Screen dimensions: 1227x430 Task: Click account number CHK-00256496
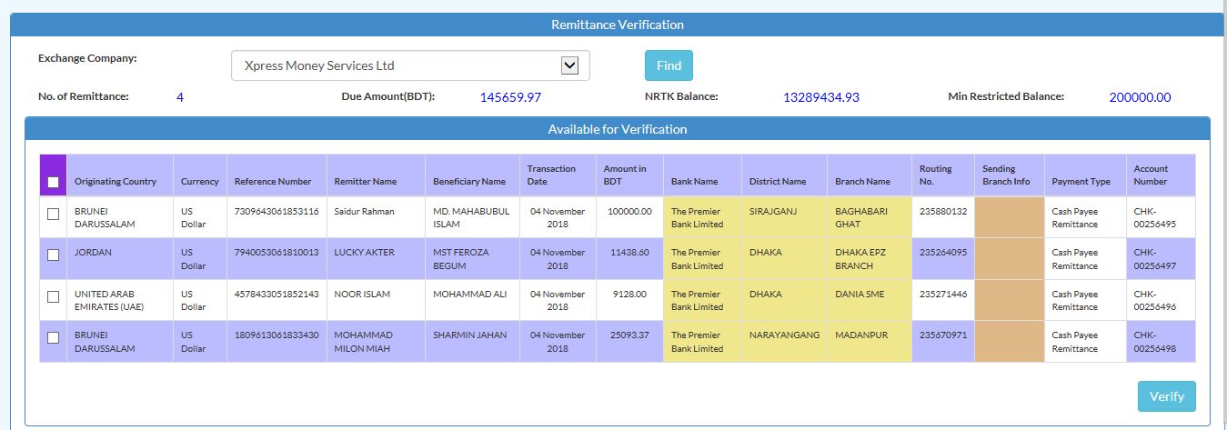pyautogui.click(x=1155, y=300)
